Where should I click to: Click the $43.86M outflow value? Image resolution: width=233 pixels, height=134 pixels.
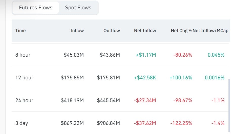pyautogui.click(x=110, y=55)
